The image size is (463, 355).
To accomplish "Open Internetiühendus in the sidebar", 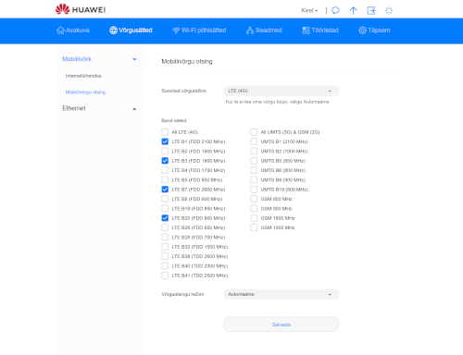I will pyautogui.click(x=83, y=76).
